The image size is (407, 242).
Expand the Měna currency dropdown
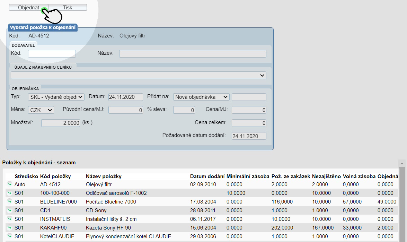click(x=41, y=110)
